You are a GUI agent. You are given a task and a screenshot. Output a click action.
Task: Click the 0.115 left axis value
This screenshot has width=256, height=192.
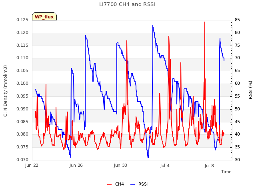click(22, 45)
